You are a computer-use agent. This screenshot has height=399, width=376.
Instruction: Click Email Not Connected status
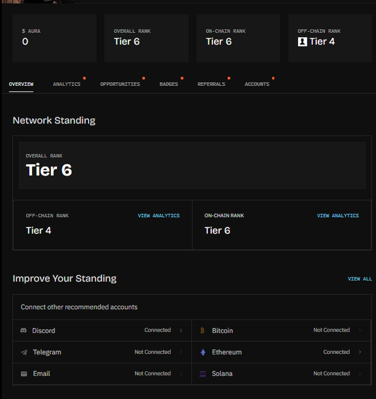[153, 373]
